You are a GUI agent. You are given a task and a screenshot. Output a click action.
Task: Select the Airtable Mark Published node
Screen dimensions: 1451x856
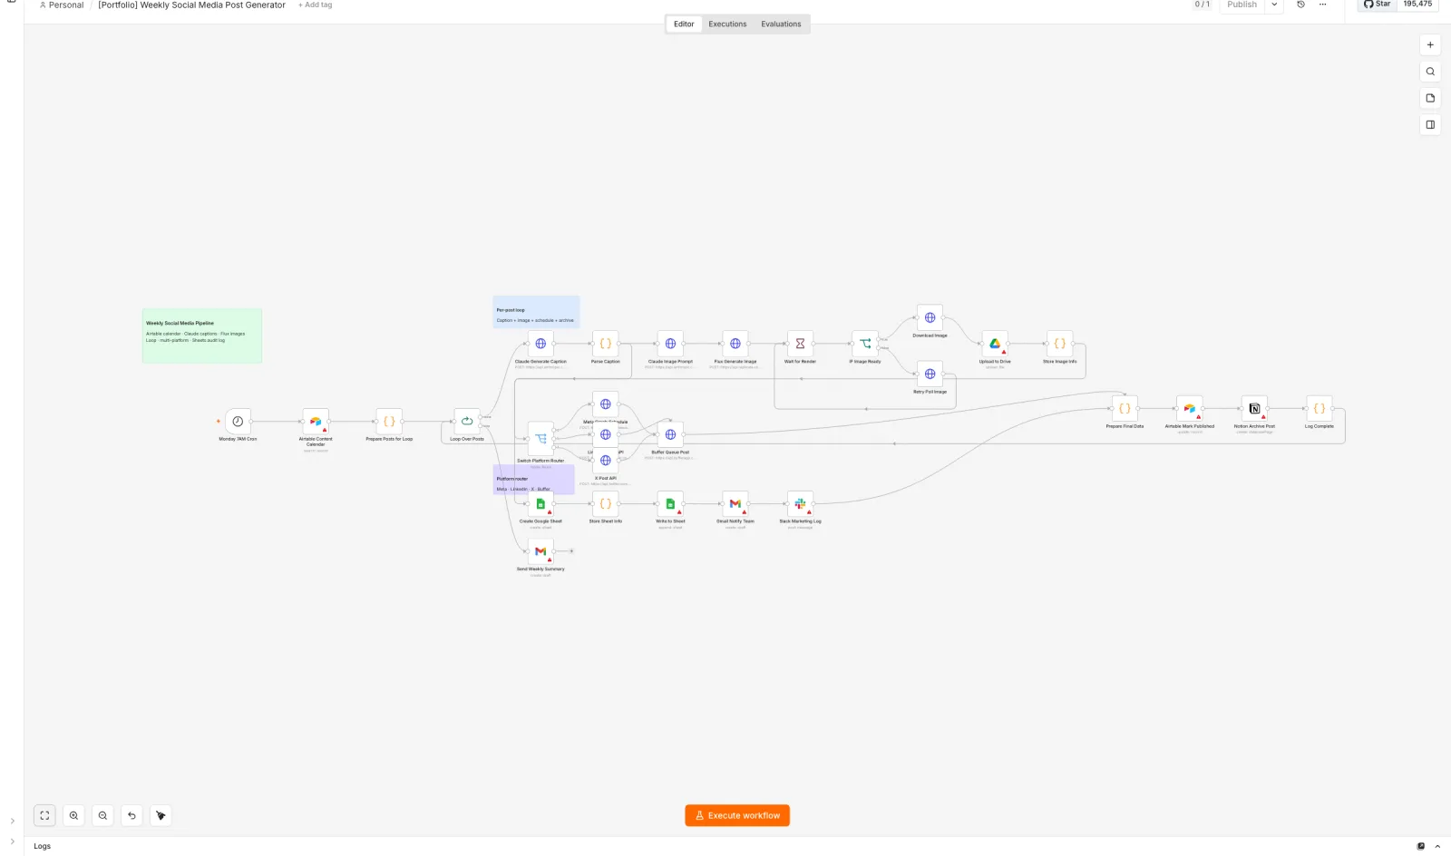[x=1190, y=409]
